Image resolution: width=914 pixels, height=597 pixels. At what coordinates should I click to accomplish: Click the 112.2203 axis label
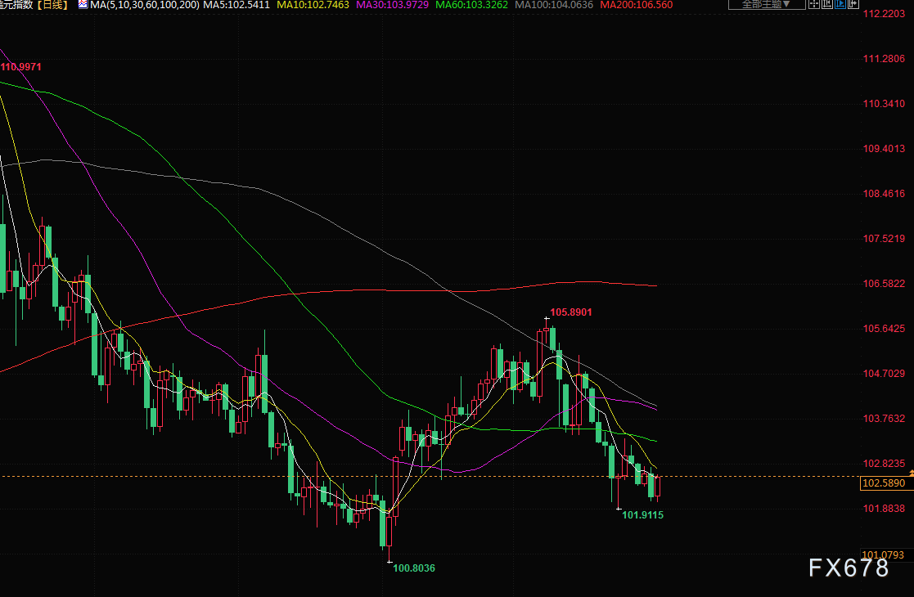pyautogui.click(x=884, y=13)
